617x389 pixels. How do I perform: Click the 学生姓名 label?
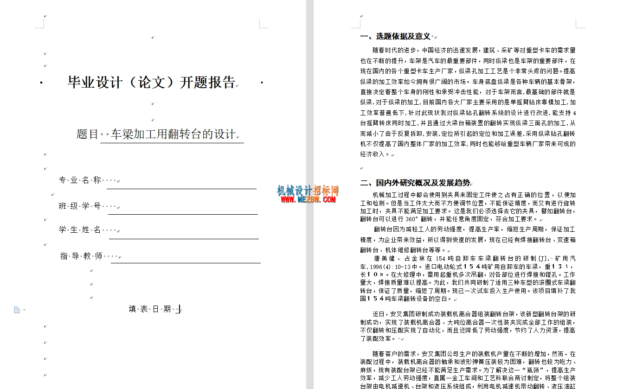click(x=80, y=230)
